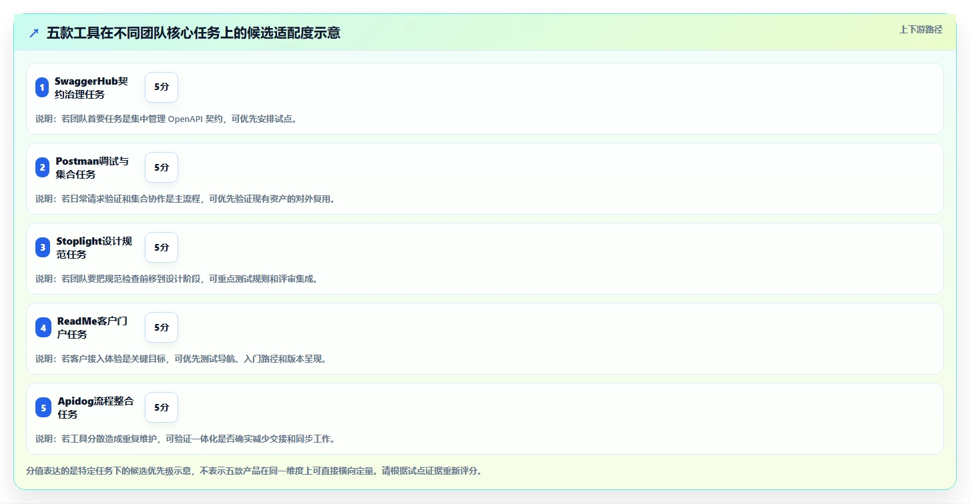Select the Stoplight设计规范任务 title
Viewport: 970px width, 504px height.
coord(94,247)
